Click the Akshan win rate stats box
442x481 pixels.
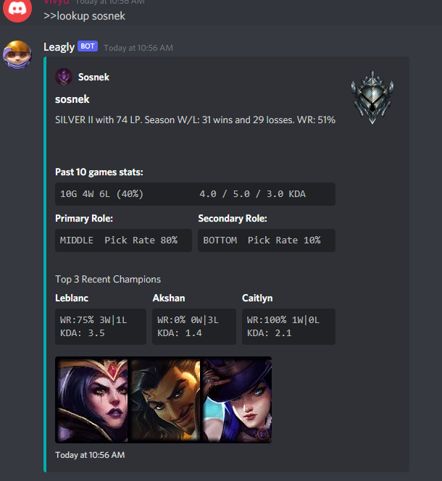pyautogui.click(x=194, y=327)
